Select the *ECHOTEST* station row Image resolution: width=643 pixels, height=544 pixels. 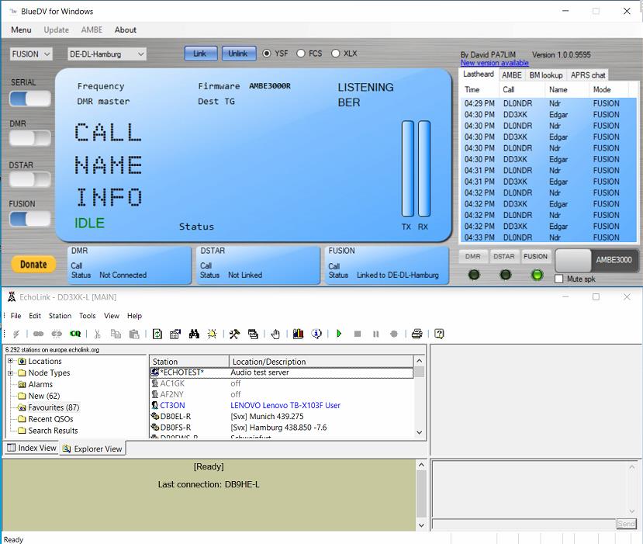point(282,372)
